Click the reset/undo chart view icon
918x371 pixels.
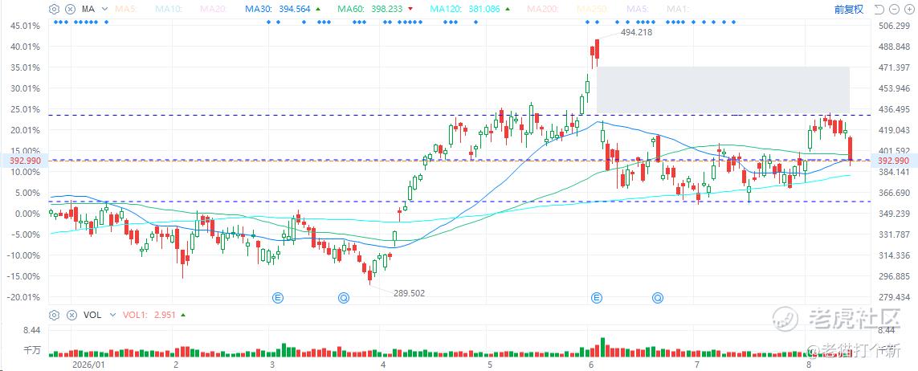click(x=879, y=10)
